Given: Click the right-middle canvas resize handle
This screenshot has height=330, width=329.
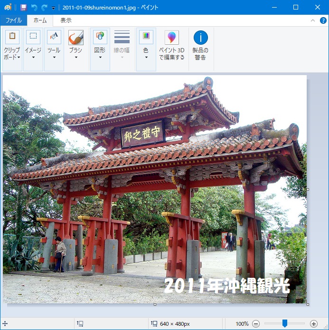Looking at the screenshot, I should pos(308,189).
